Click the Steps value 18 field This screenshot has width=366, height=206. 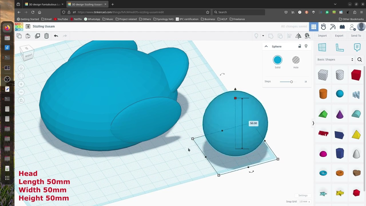305,82
